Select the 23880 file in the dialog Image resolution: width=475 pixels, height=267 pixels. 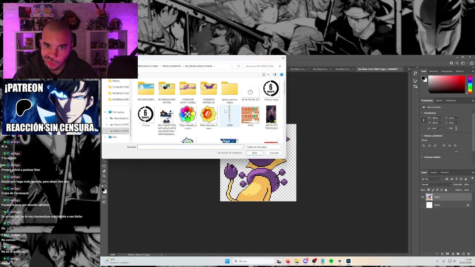pos(229,116)
